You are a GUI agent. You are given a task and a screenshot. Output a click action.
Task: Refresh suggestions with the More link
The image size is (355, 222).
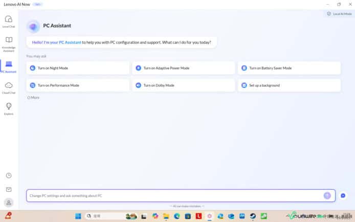tap(33, 98)
